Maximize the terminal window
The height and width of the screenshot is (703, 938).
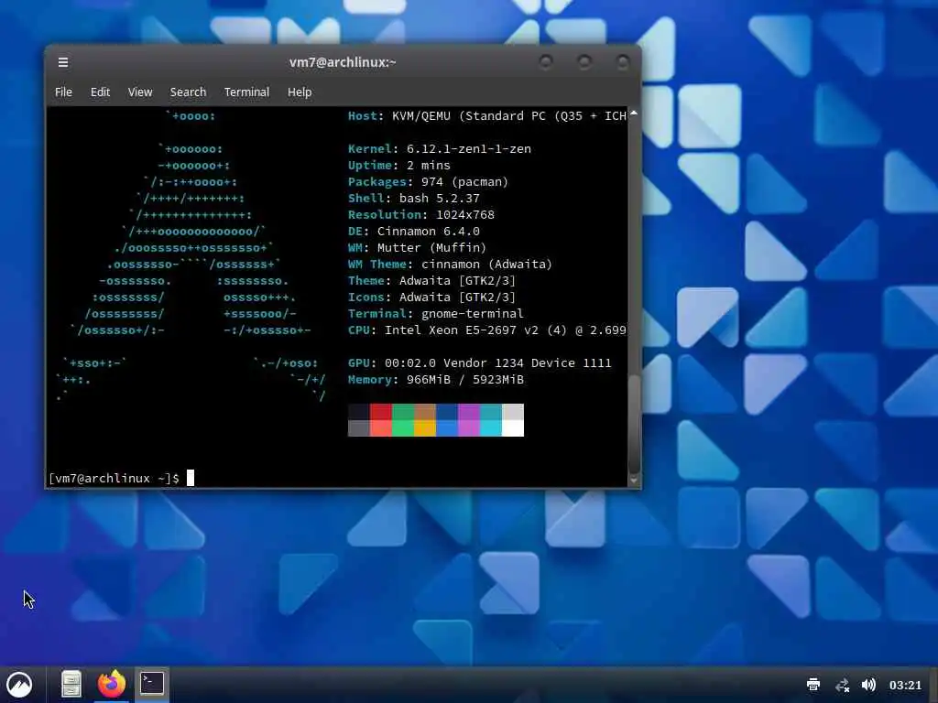584,61
